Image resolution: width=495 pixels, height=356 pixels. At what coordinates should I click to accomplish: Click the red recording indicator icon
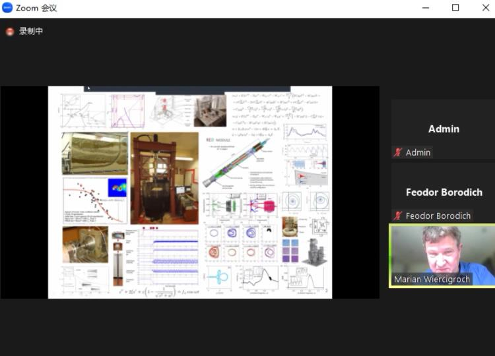point(10,32)
